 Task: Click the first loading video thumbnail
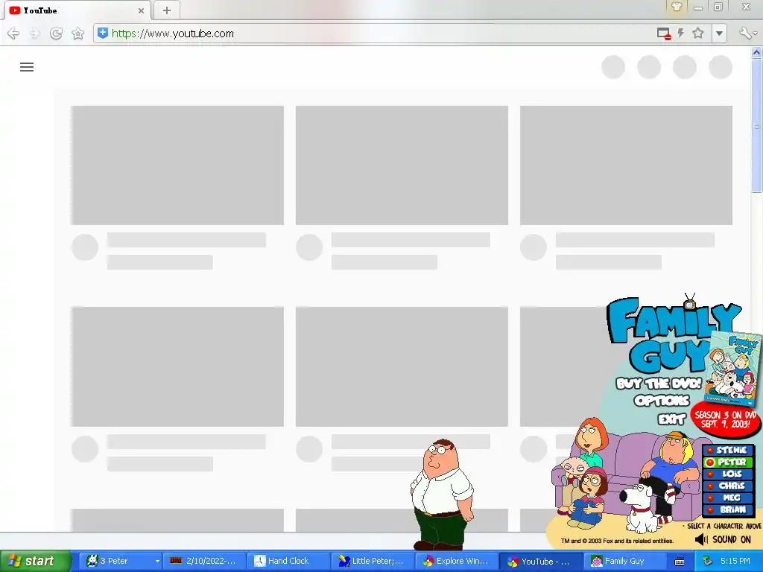point(177,165)
